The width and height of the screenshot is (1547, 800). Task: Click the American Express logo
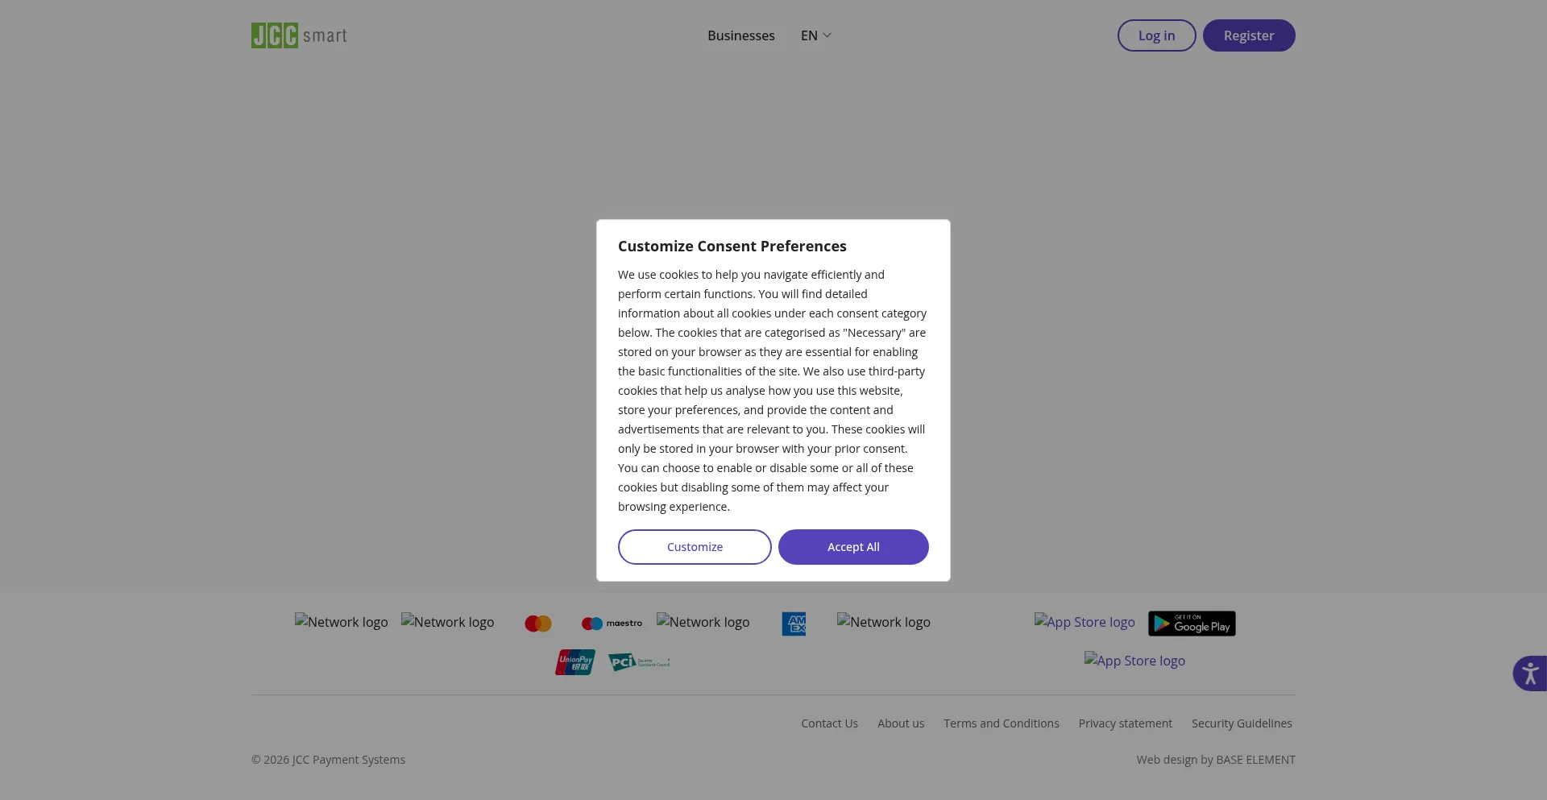[794, 624]
